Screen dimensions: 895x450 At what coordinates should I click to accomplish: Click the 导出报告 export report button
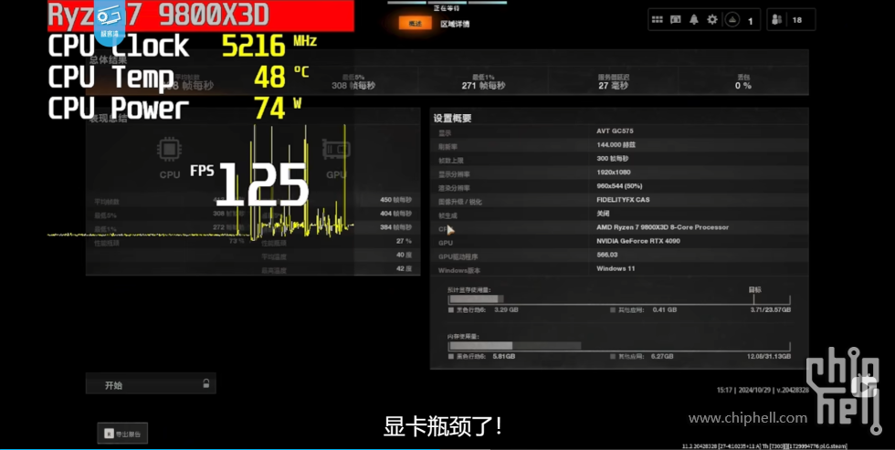tap(122, 434)
